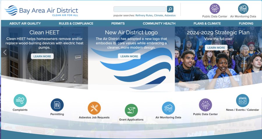Open the Rules & Compliance menu

(x=76, y=24)
